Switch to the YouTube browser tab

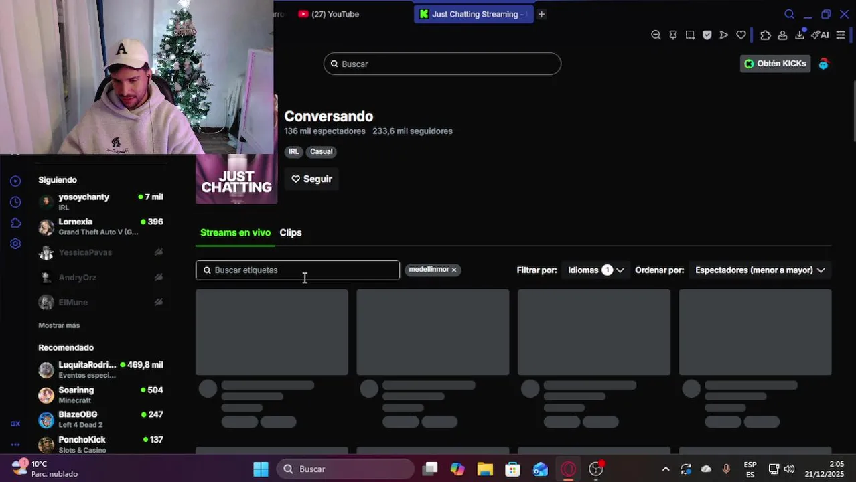[329, 14]
